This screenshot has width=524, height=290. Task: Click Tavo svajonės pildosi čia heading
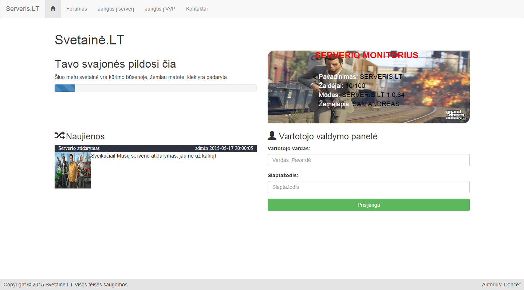(115, 64)
